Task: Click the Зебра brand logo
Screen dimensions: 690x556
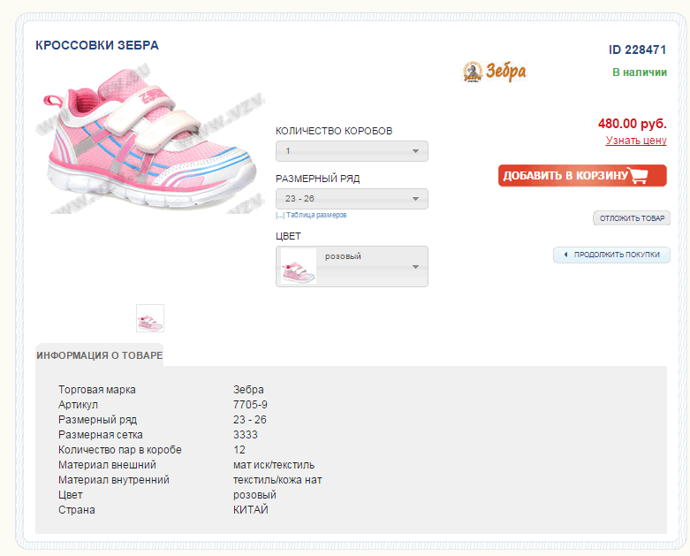Action: pyautogui.click(x=494, y=72)
